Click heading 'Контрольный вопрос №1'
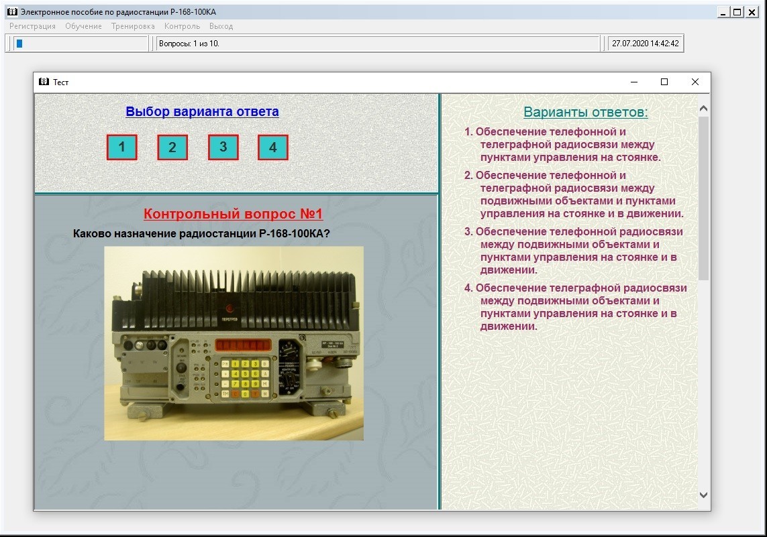The width and height of the screenshot is (767, 537). click(234, 214)
